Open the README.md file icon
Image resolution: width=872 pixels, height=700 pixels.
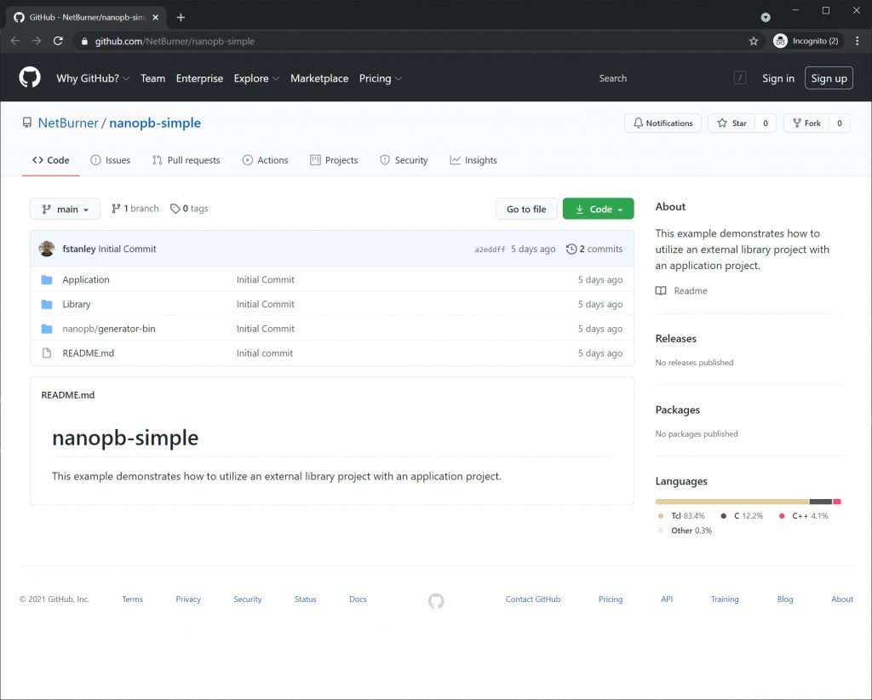46,353
